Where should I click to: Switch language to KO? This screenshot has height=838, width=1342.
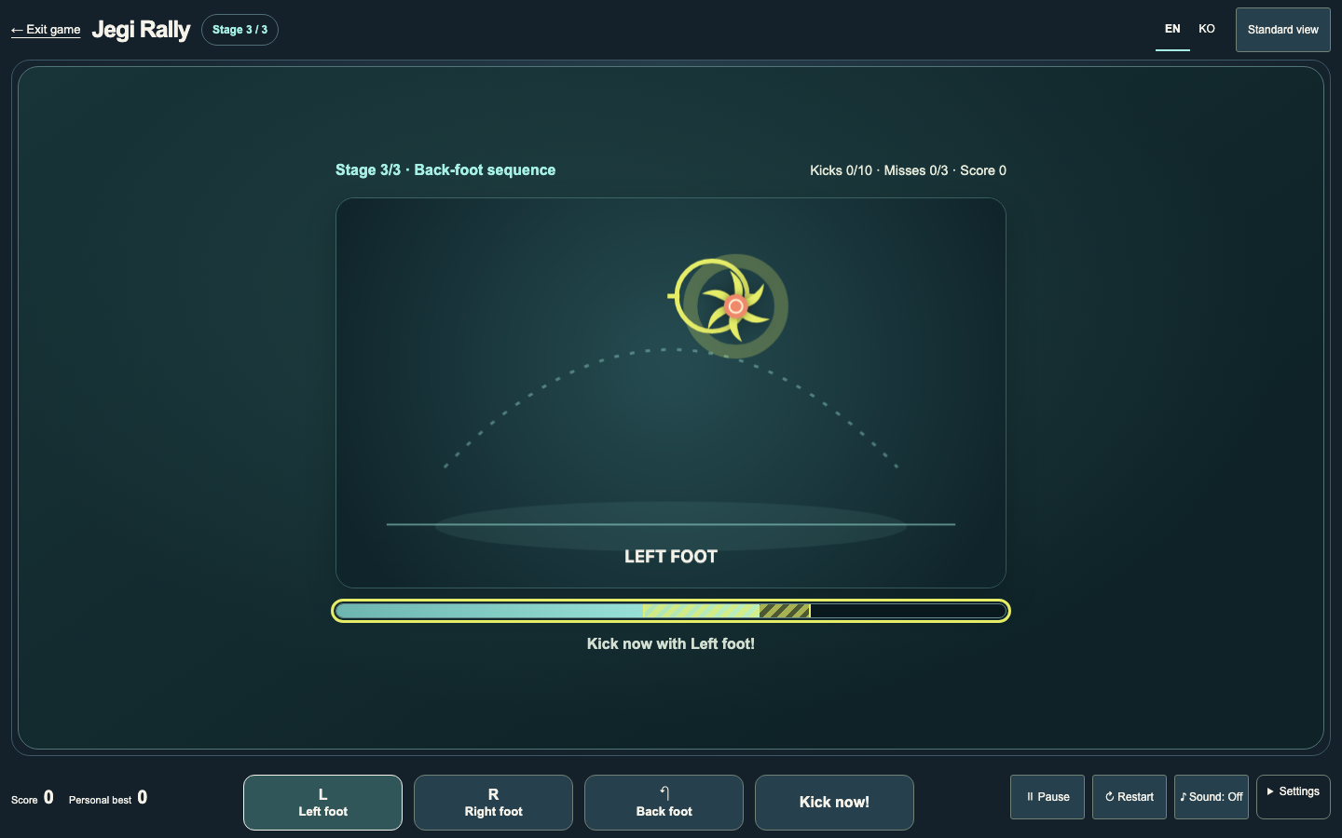(x=1207, y=29)
